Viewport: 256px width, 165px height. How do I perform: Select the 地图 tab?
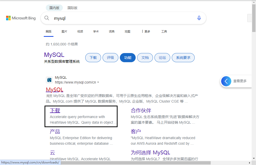click(127, 31)
